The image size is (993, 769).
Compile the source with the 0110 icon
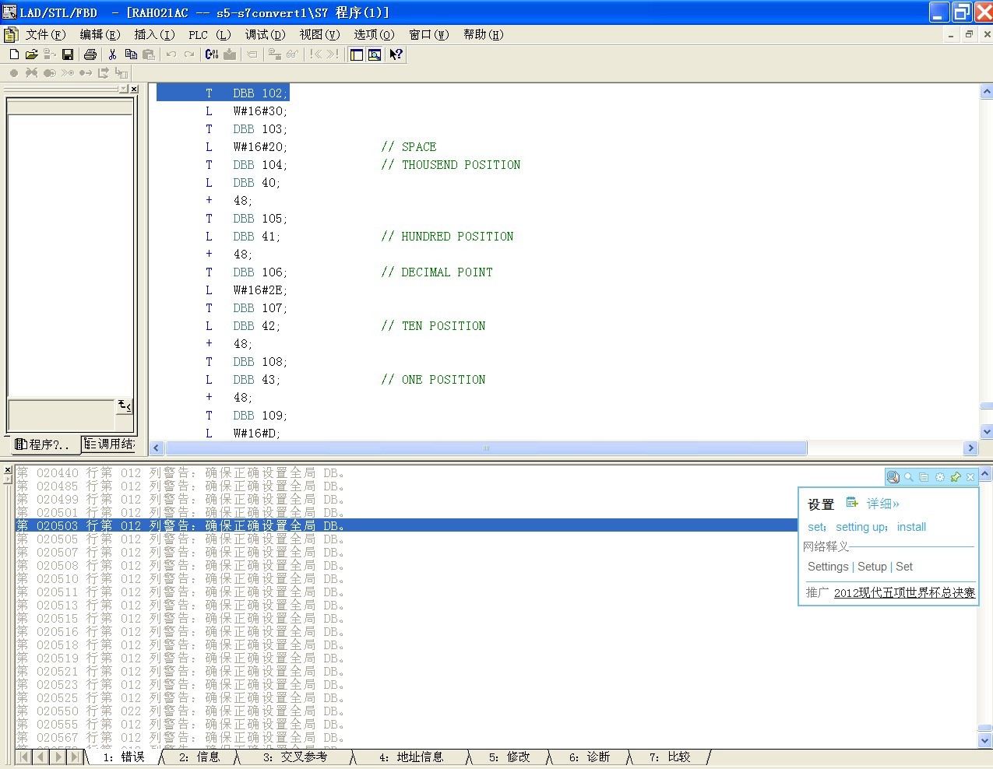coord(212,54)
